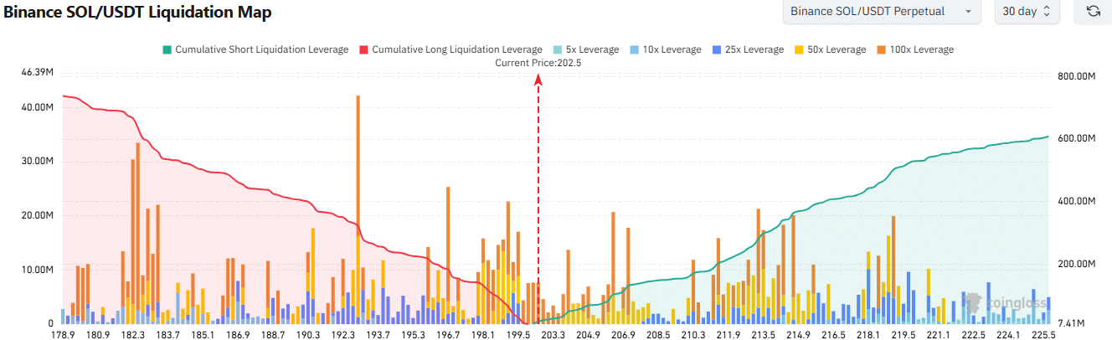The height and width of the screenshot is (340, 1112).
Task: Open the Binance SOL/USDT Perpetual dropdown
Action: point(881,12)
